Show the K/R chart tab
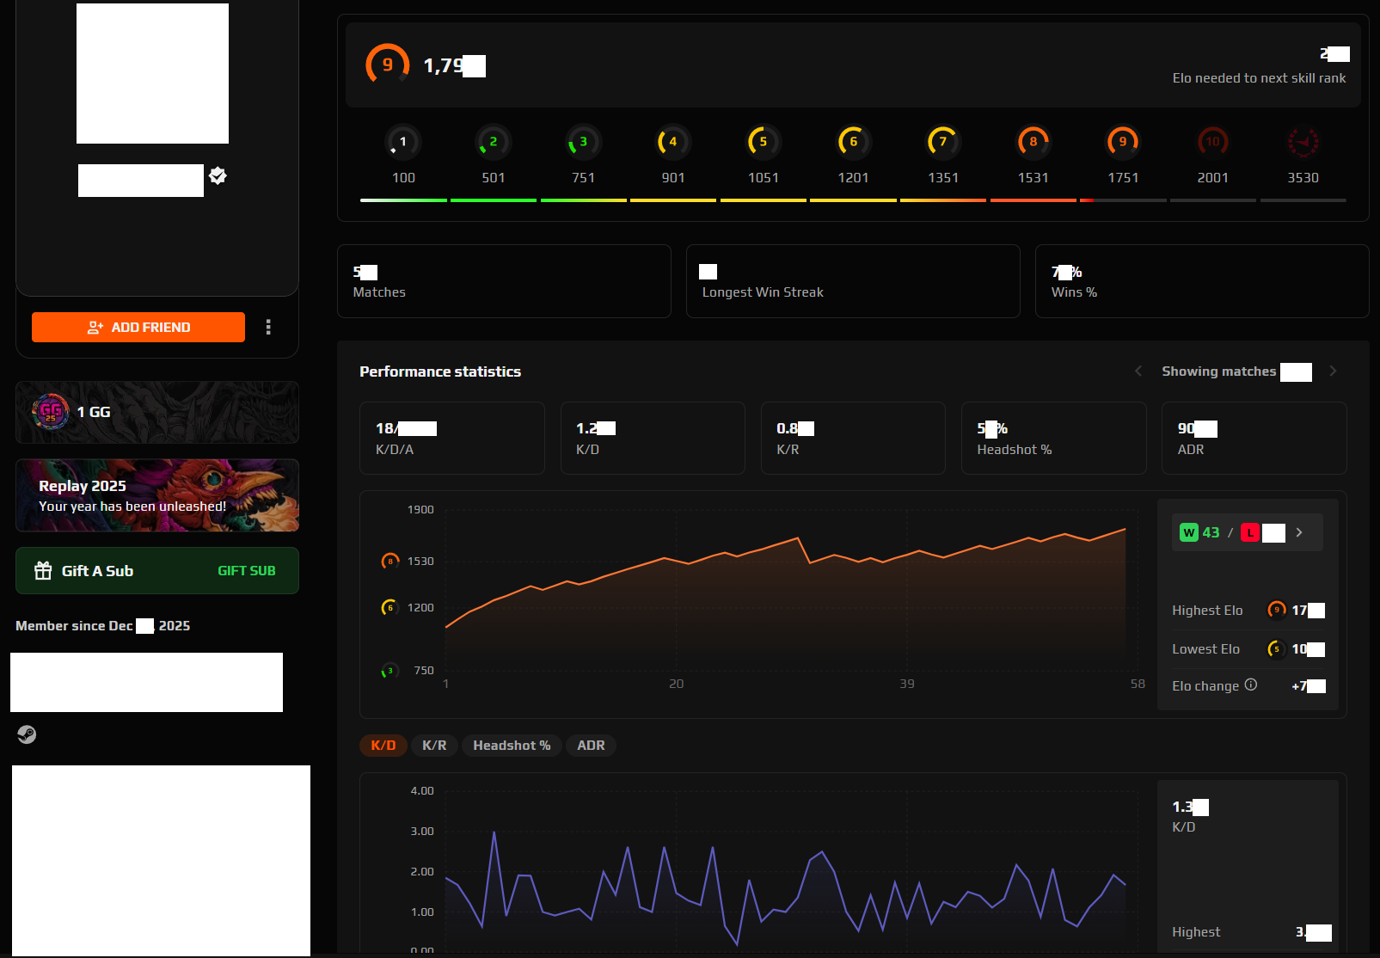The width and height of the screenshot is (1380, 958). click(434, 746)
